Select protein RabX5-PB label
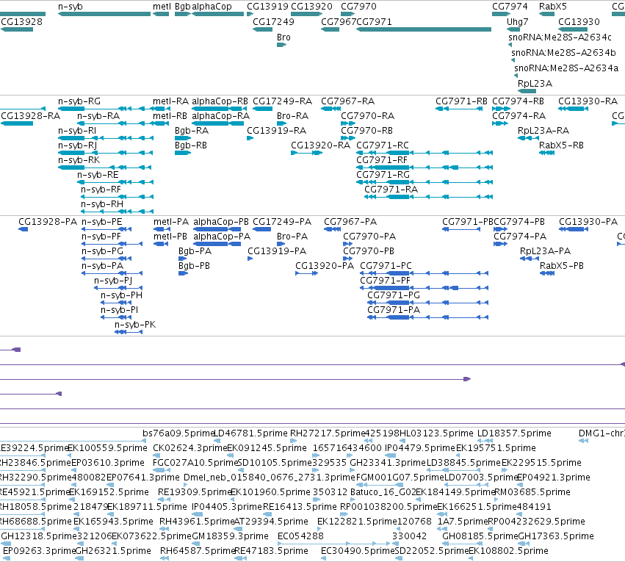The height and width of the screenshot is (562, 625). coord(562,266)
